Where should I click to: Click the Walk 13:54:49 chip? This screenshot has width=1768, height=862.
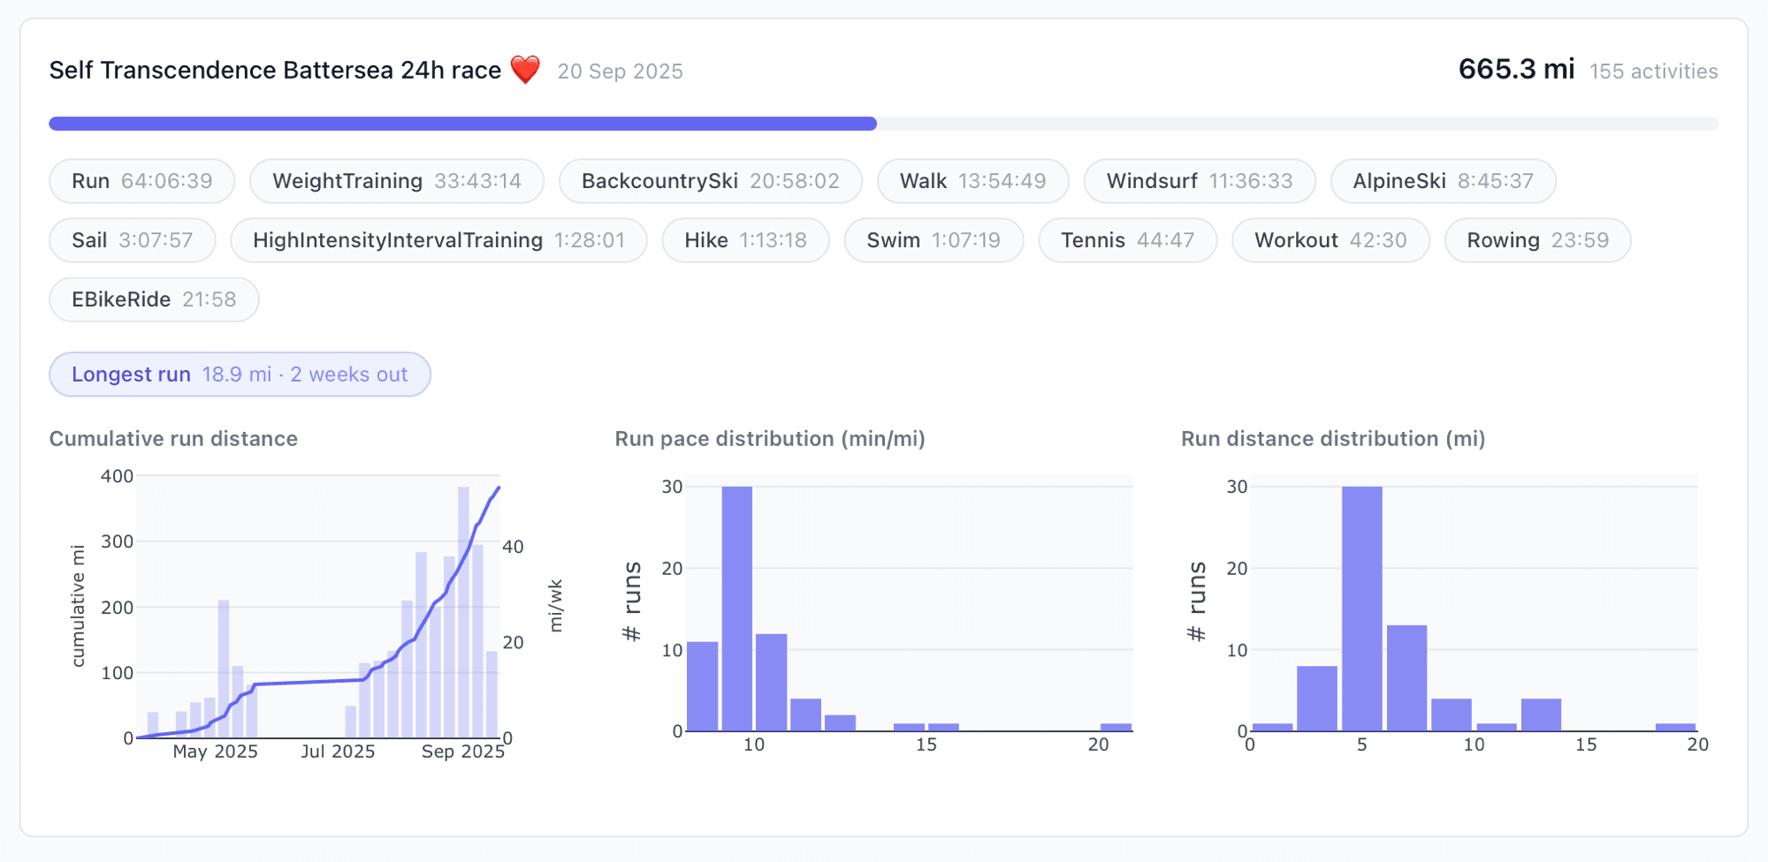click(973, 181)
